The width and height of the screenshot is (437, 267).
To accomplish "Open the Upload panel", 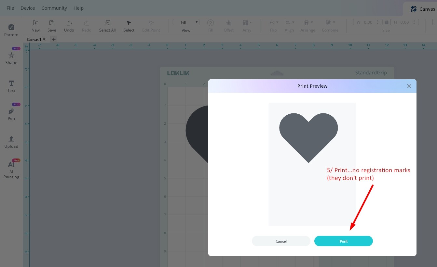I will tap(11, 142).
